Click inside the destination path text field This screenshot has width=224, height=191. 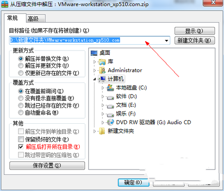pos(90,40)
